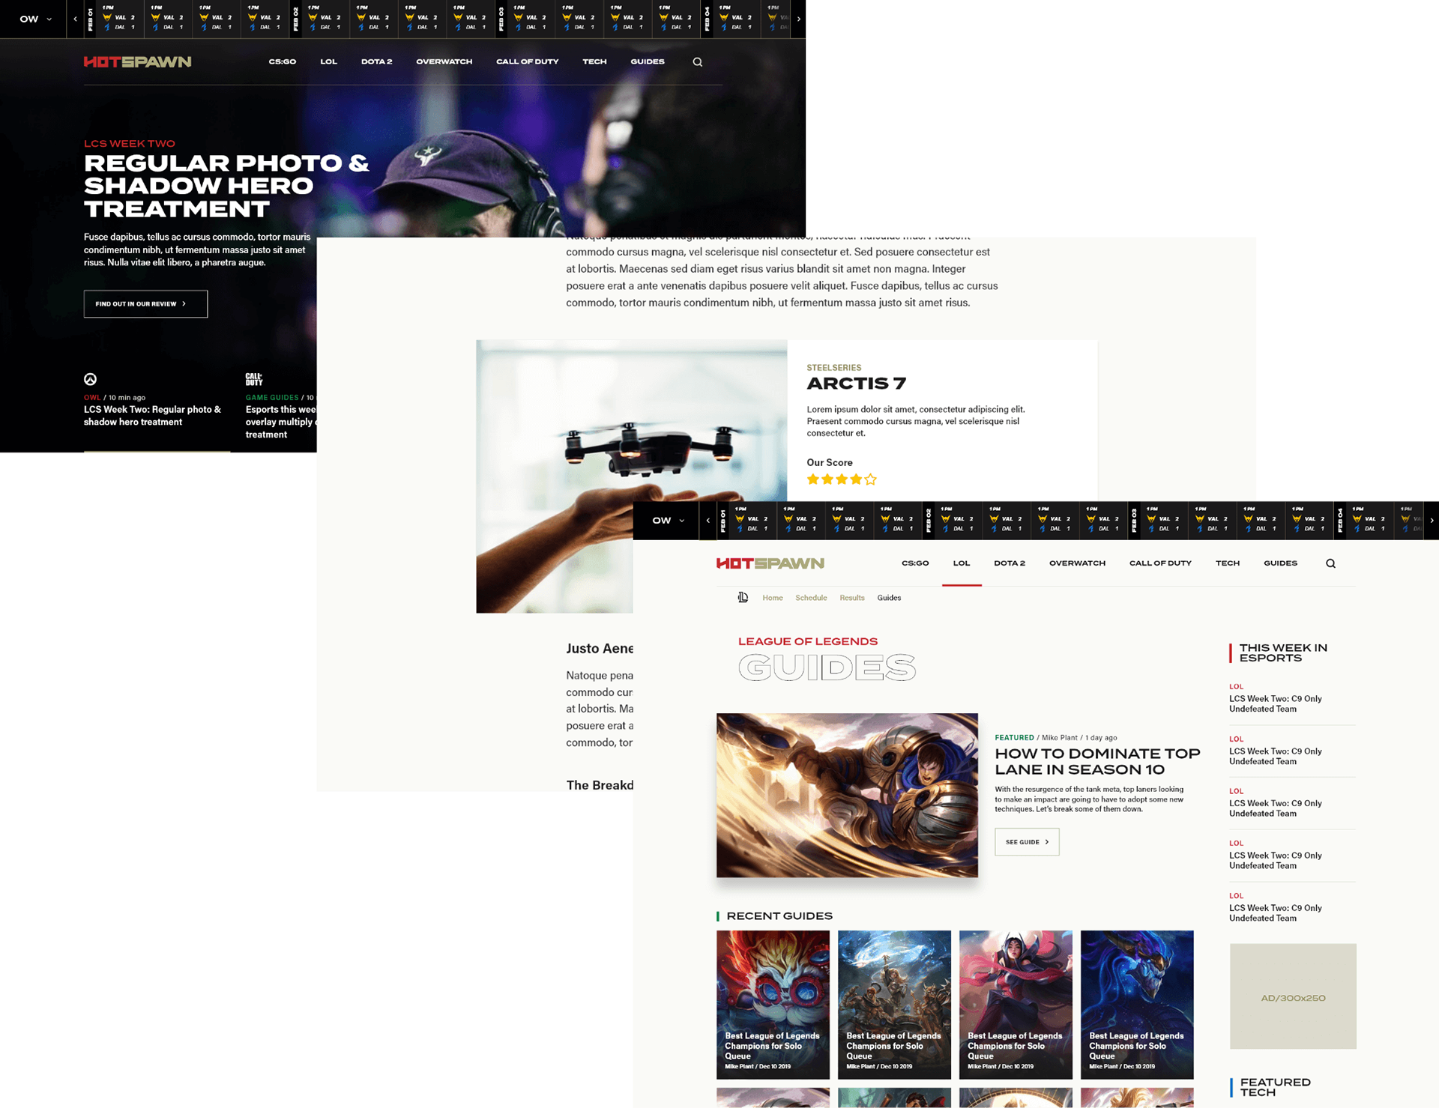Open the OW league dropdown in the top ticker
The image size is (1439, 1108).
[35, 19]
